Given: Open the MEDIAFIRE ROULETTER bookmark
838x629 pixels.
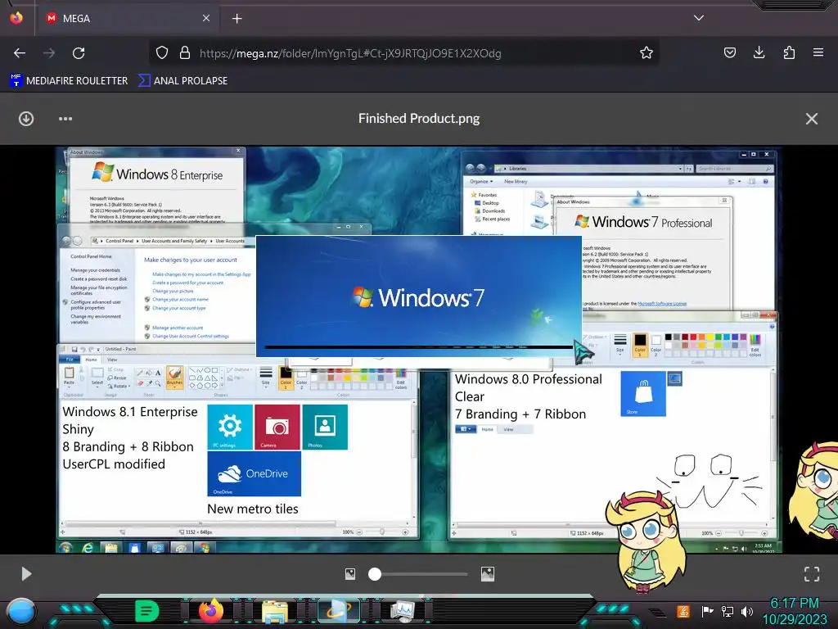Looking at the screenshot, I should coord(69,81).
